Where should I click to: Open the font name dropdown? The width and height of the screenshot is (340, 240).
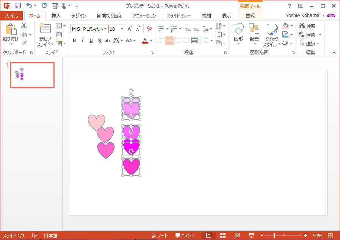(x=105, y=29)
